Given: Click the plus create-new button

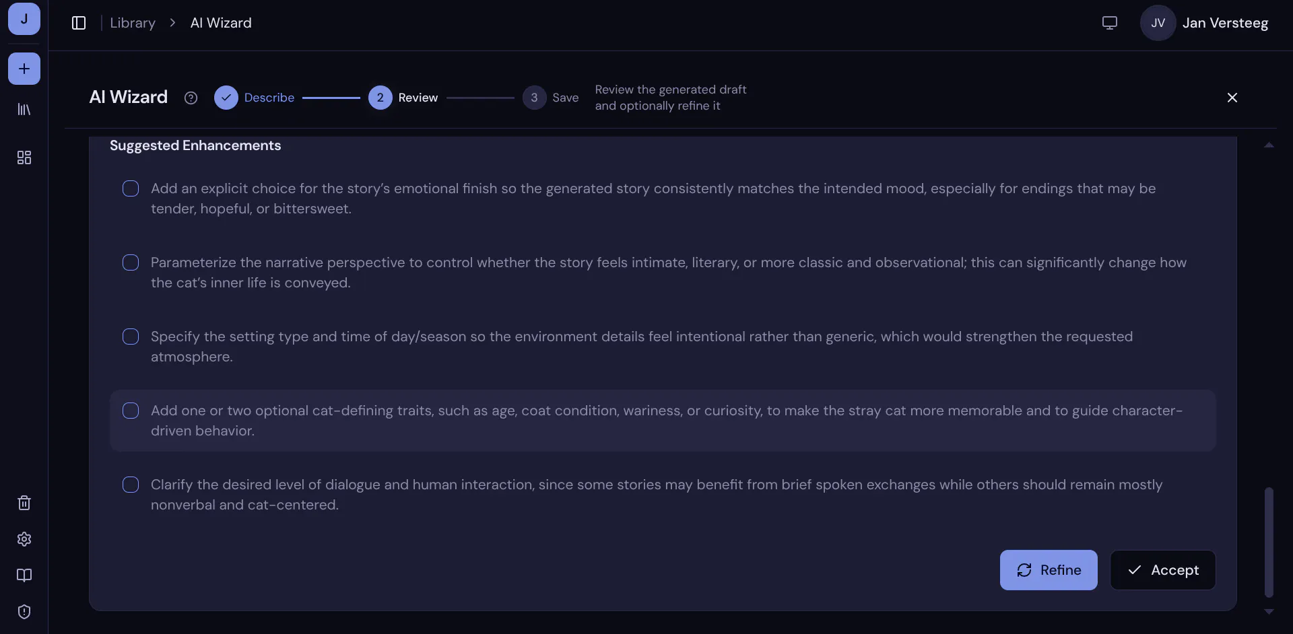Looking at the screenshot, I should [x=24, y=69].
